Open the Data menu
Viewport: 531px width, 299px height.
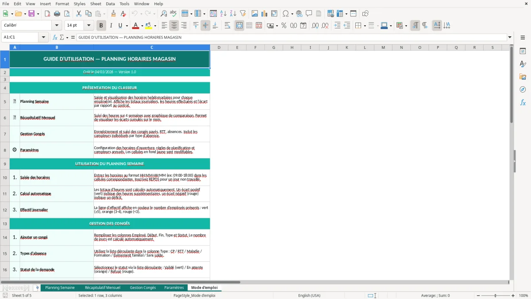(110, 4)
